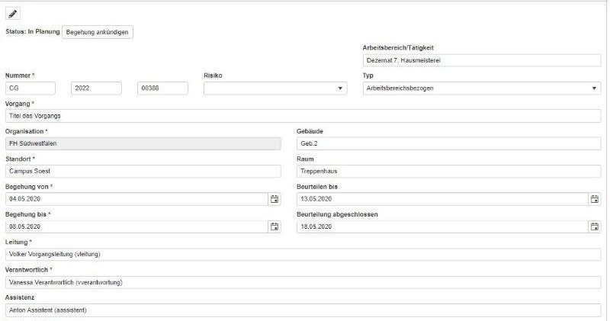Click the Nummer field 00388
The image size is (610, 321).
162,88
